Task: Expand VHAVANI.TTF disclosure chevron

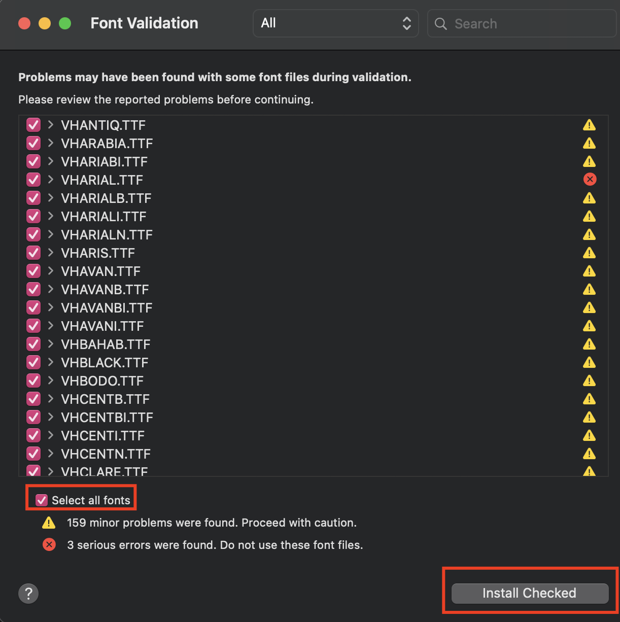Action: coord(51,326)
